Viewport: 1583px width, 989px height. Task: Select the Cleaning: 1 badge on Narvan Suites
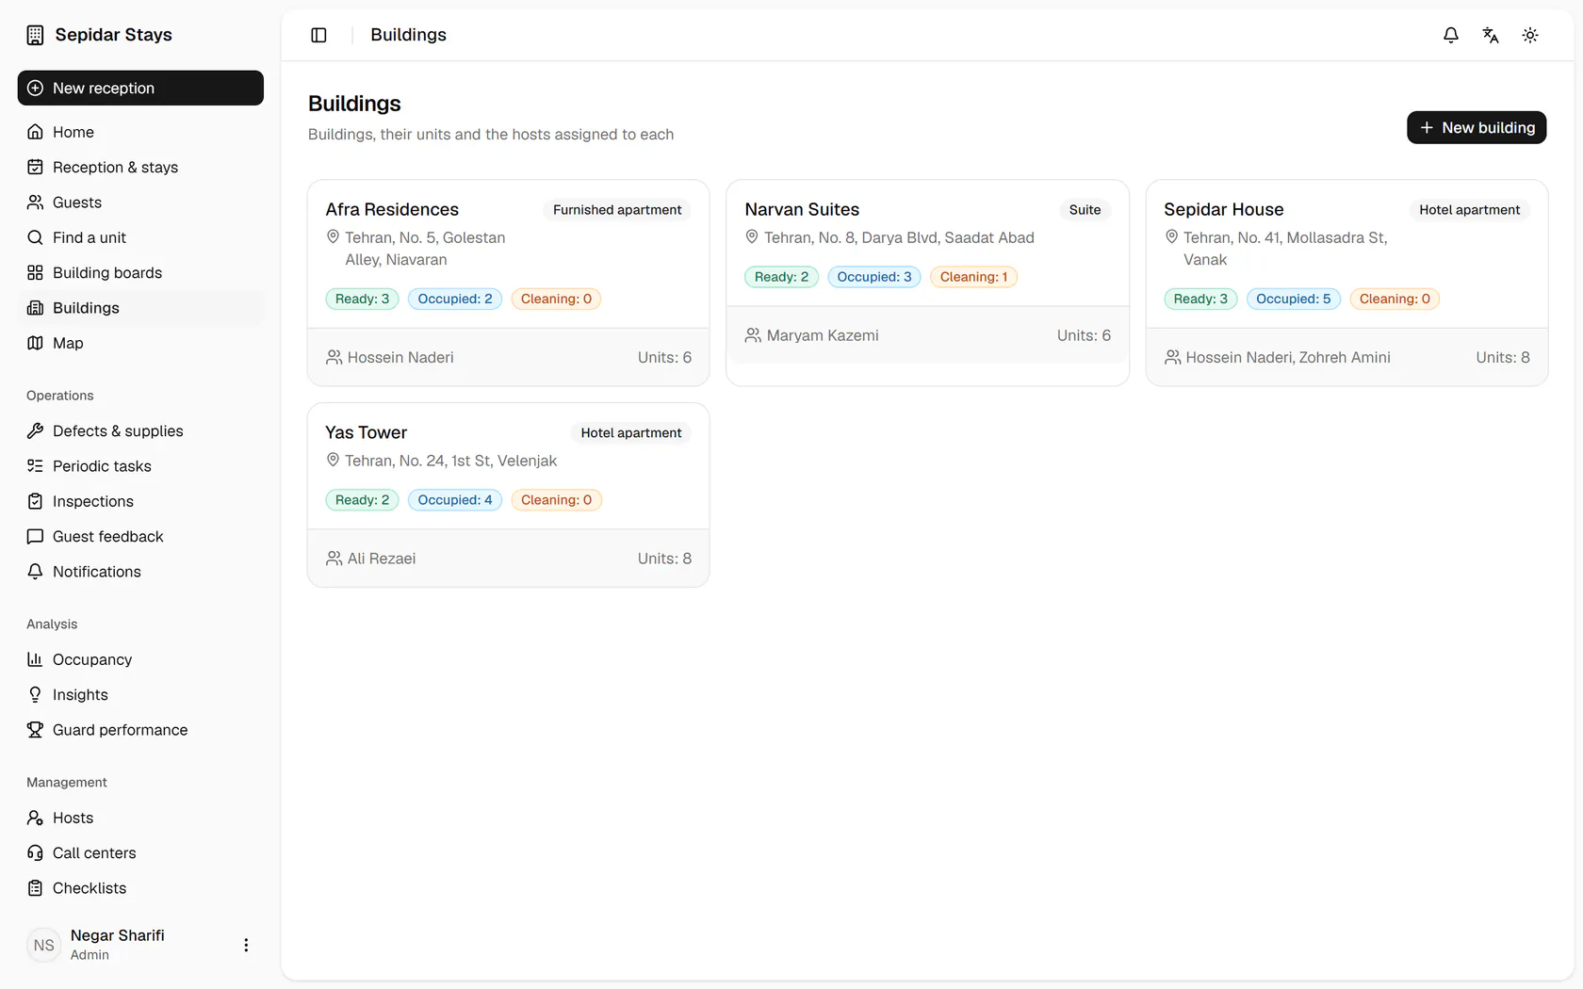click(x=973, y=277)
